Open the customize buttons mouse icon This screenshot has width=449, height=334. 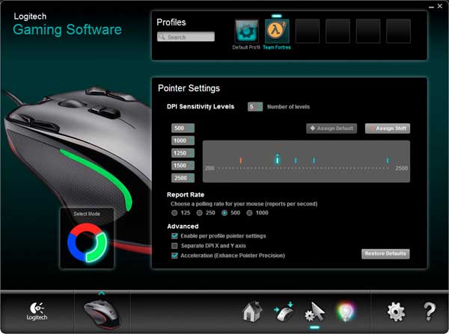(284, 312)
